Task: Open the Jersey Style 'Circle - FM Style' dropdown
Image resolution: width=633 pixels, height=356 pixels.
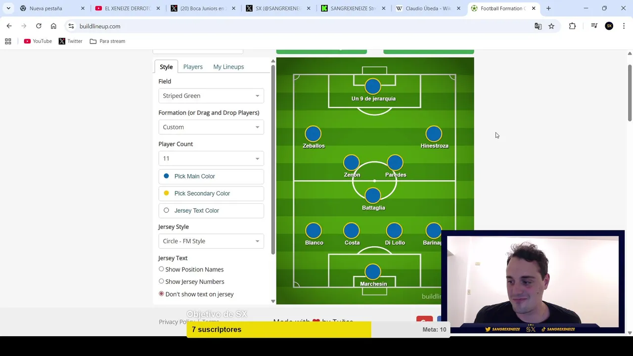Action: click(211, 241)
